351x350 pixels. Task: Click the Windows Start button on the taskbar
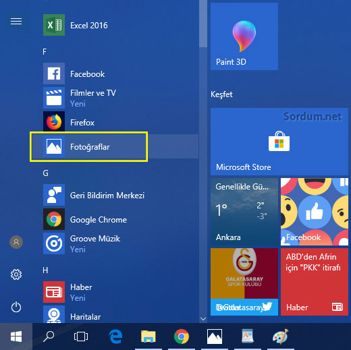click(x=16, y=337)
